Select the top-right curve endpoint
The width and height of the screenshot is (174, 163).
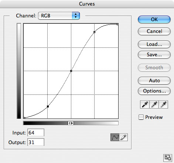pyautogui.click(x=117, y=24)
